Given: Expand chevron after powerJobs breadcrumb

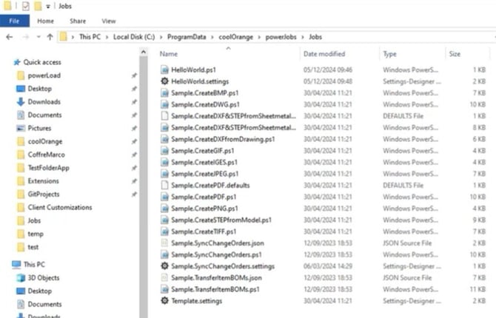Looking at the screenshot, I should [x=303, y=37].
